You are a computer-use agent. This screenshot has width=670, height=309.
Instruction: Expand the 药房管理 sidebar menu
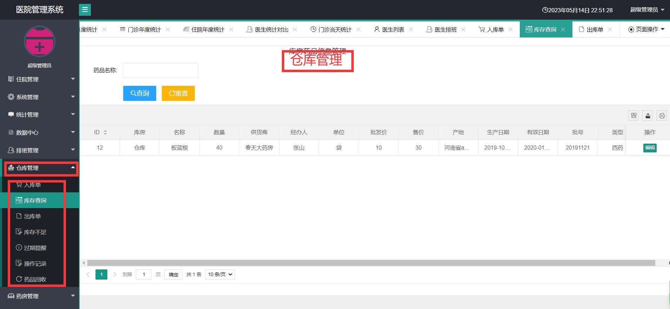[x=40, y=296]
